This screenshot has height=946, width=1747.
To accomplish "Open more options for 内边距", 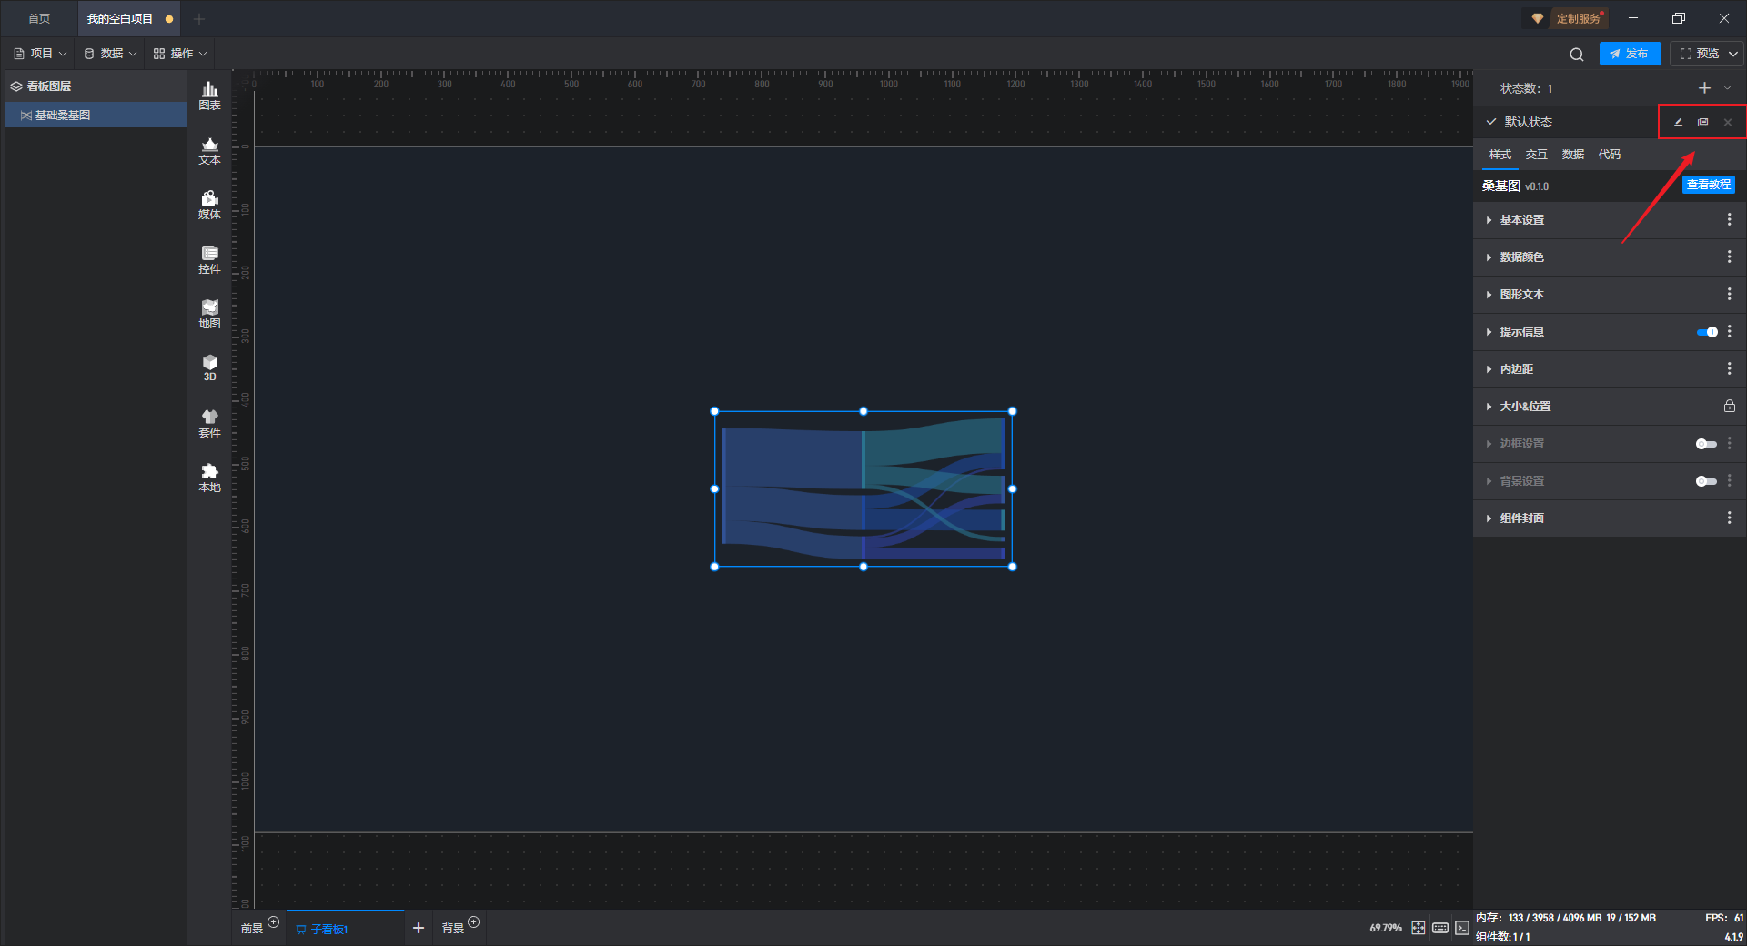I will point(1729,369).
